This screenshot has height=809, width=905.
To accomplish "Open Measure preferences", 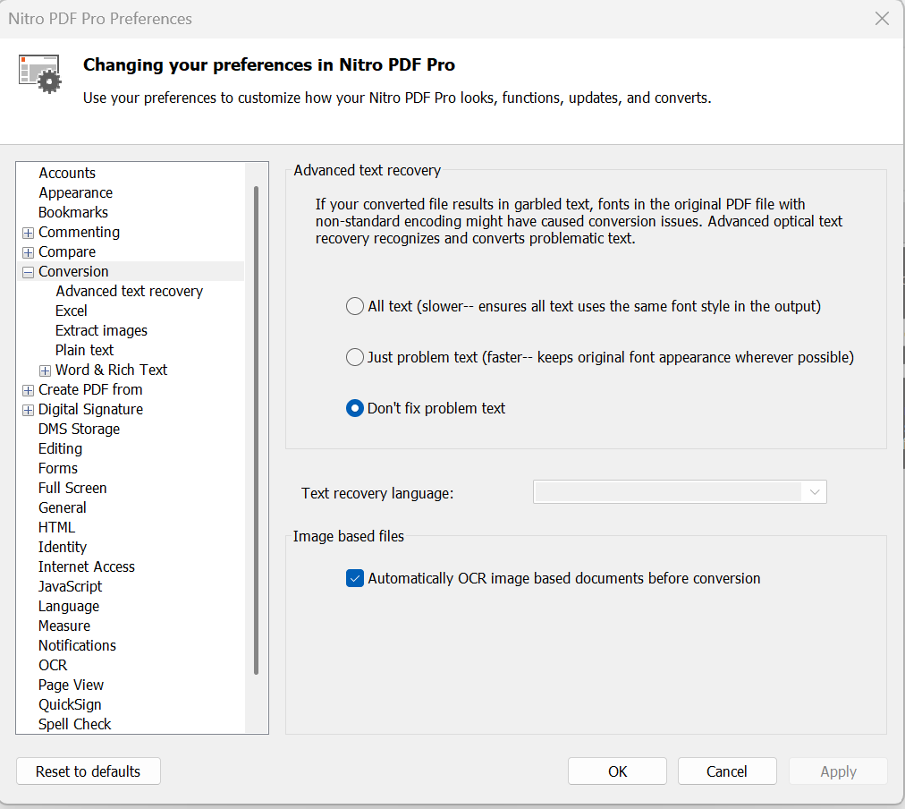I will (64, 626).
